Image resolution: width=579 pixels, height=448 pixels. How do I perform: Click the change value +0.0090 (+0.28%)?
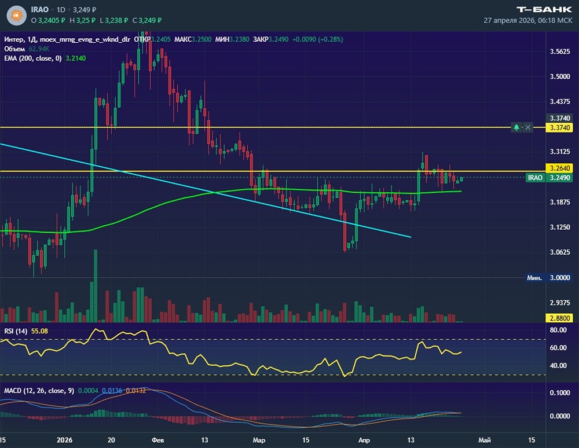(x=317, y=39)
